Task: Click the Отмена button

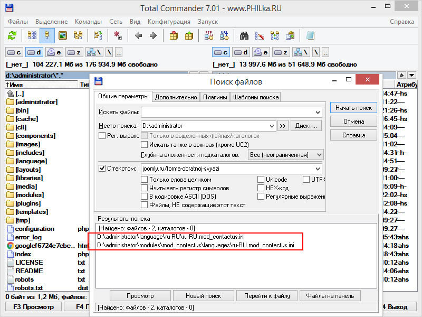Action: point(353,122)
